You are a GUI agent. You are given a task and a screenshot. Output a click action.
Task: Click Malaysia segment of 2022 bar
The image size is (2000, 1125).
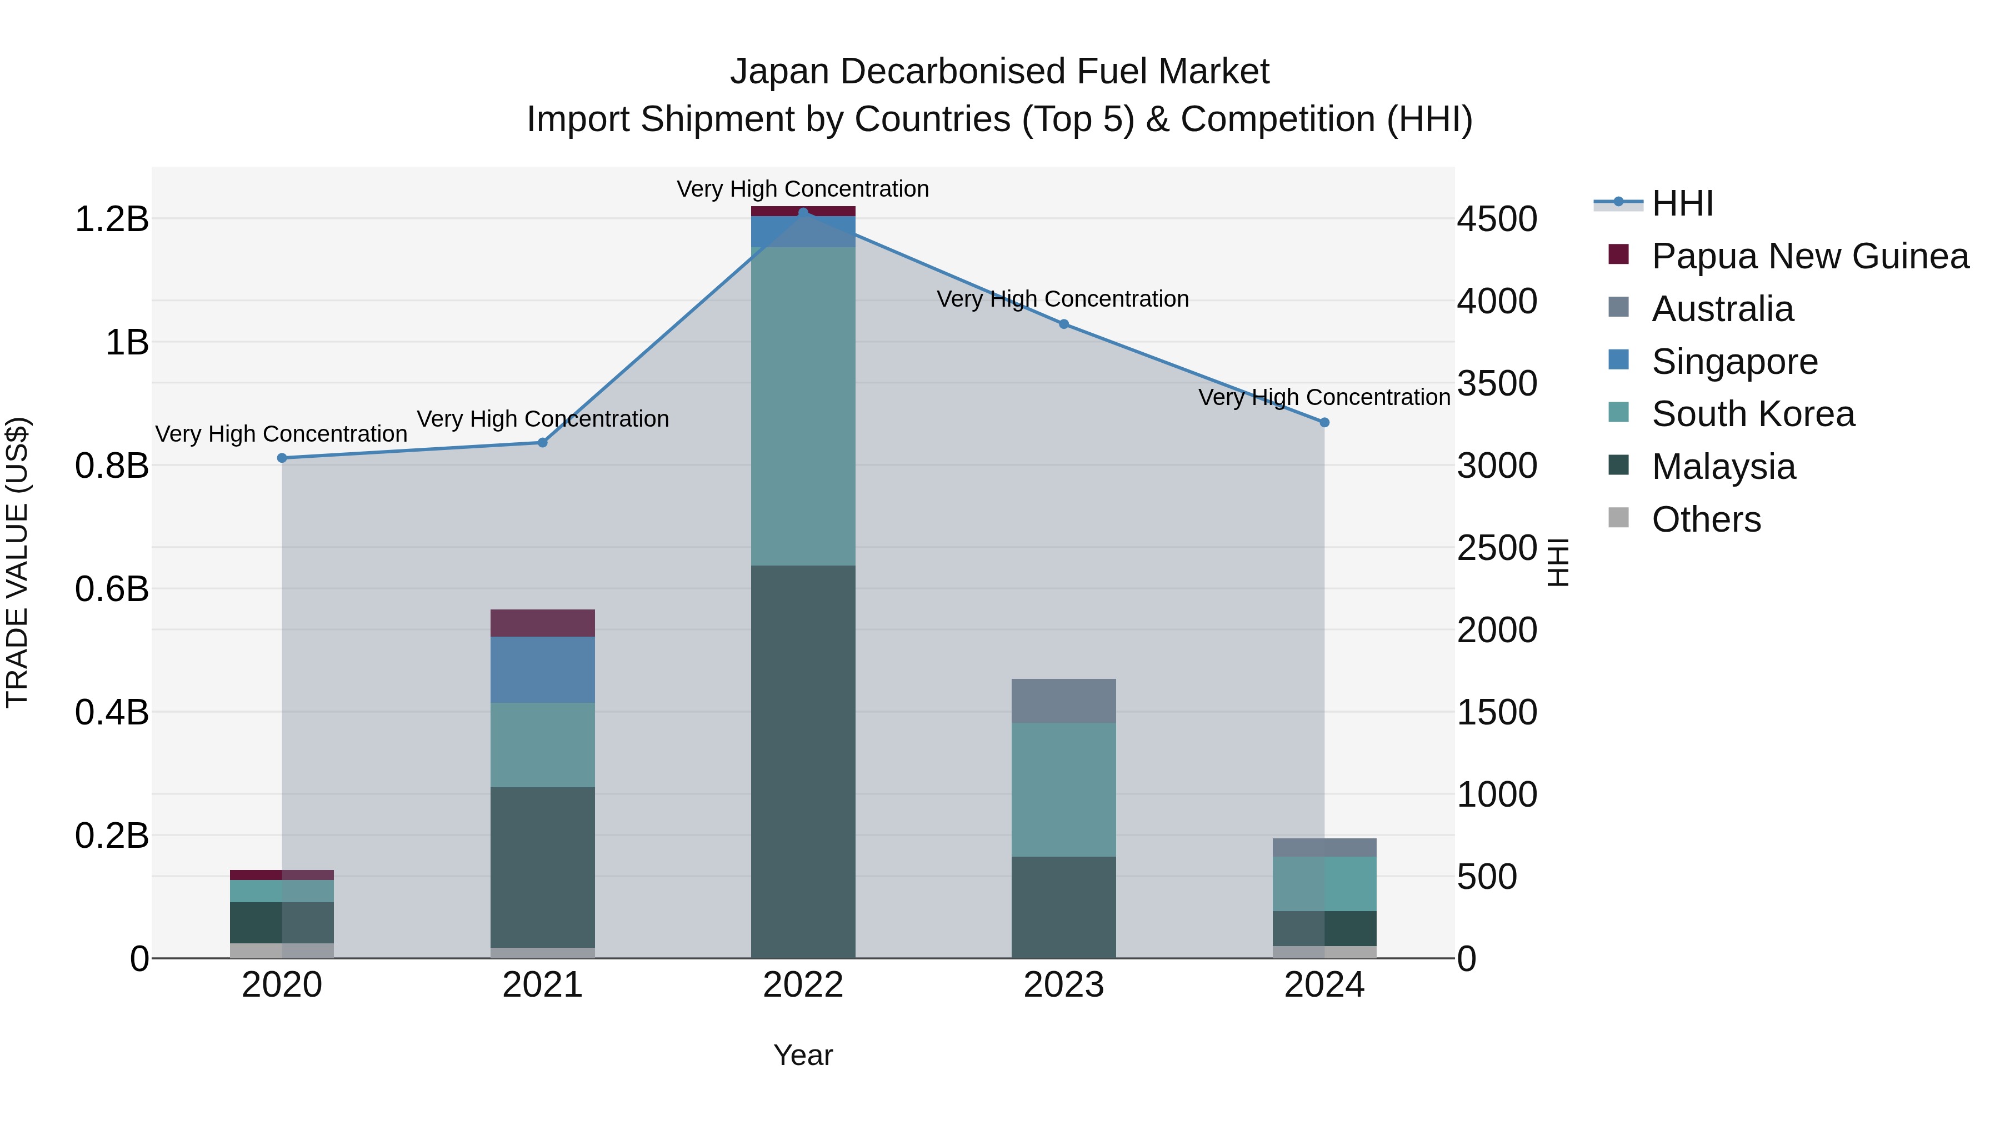803,761
